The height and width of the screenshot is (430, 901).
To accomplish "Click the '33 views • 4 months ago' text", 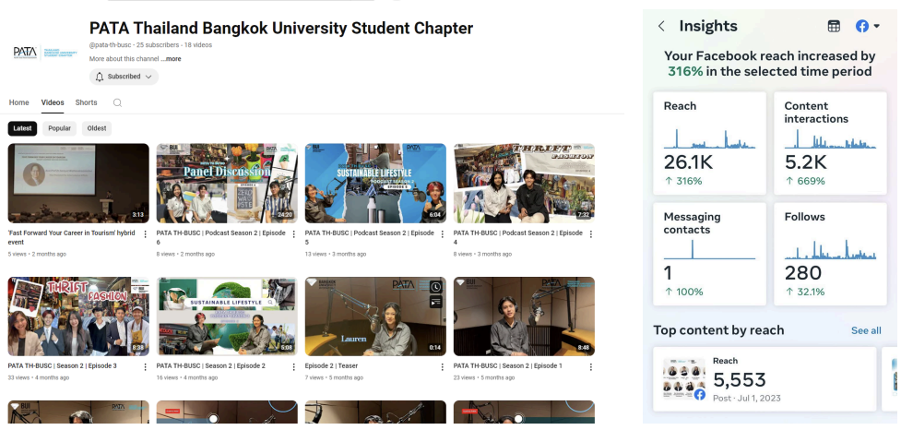I will (x=39, y=377).
